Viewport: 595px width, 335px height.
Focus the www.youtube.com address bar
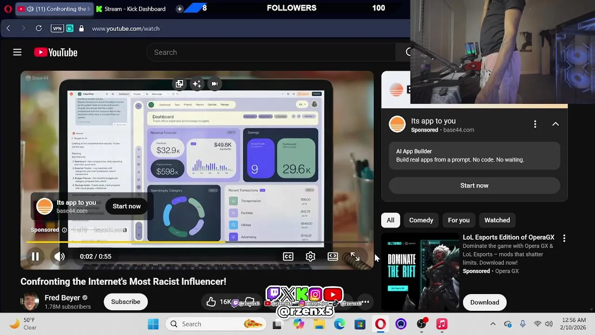tap(126, 28)
